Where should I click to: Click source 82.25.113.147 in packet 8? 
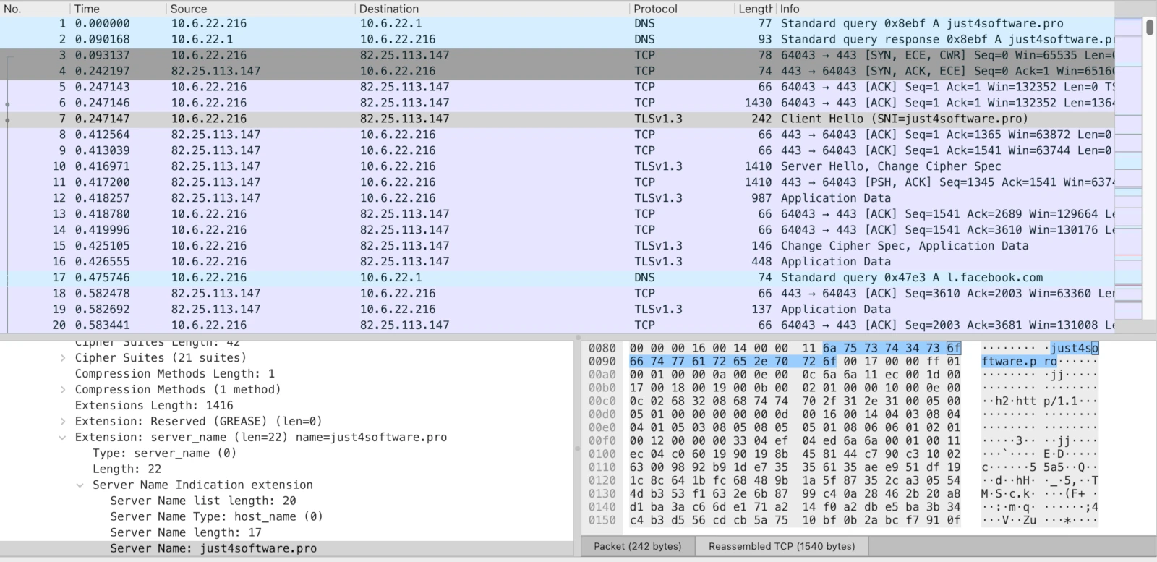click(216, 135)
